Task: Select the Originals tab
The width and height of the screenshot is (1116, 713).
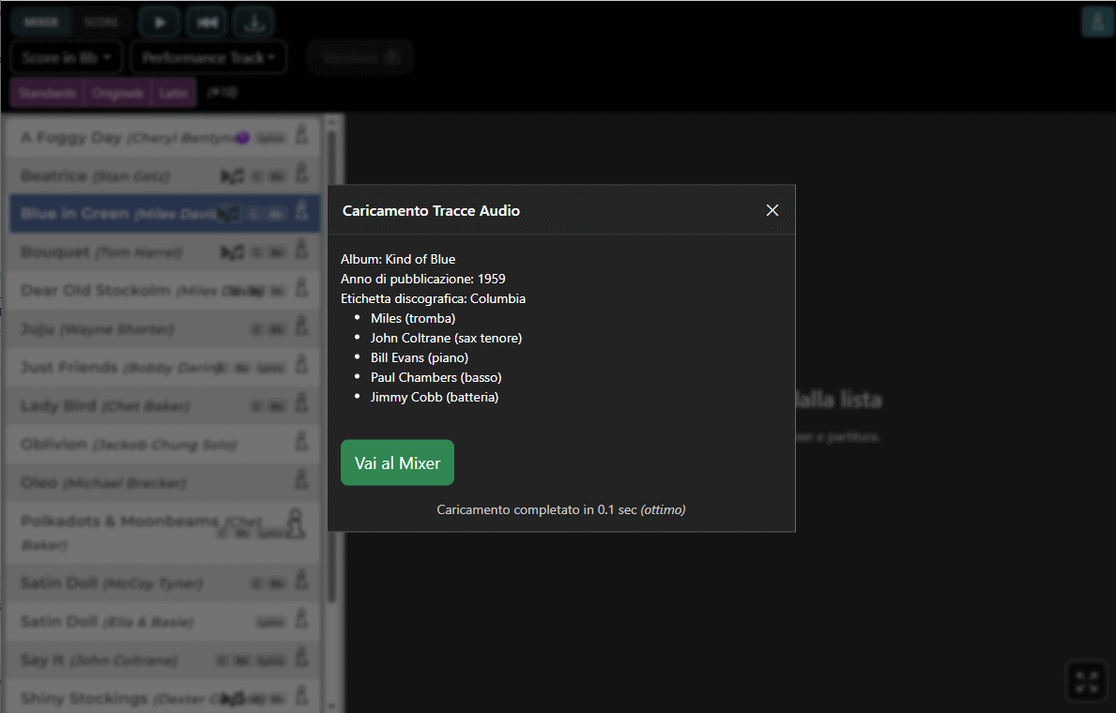Action: (117, 93)
